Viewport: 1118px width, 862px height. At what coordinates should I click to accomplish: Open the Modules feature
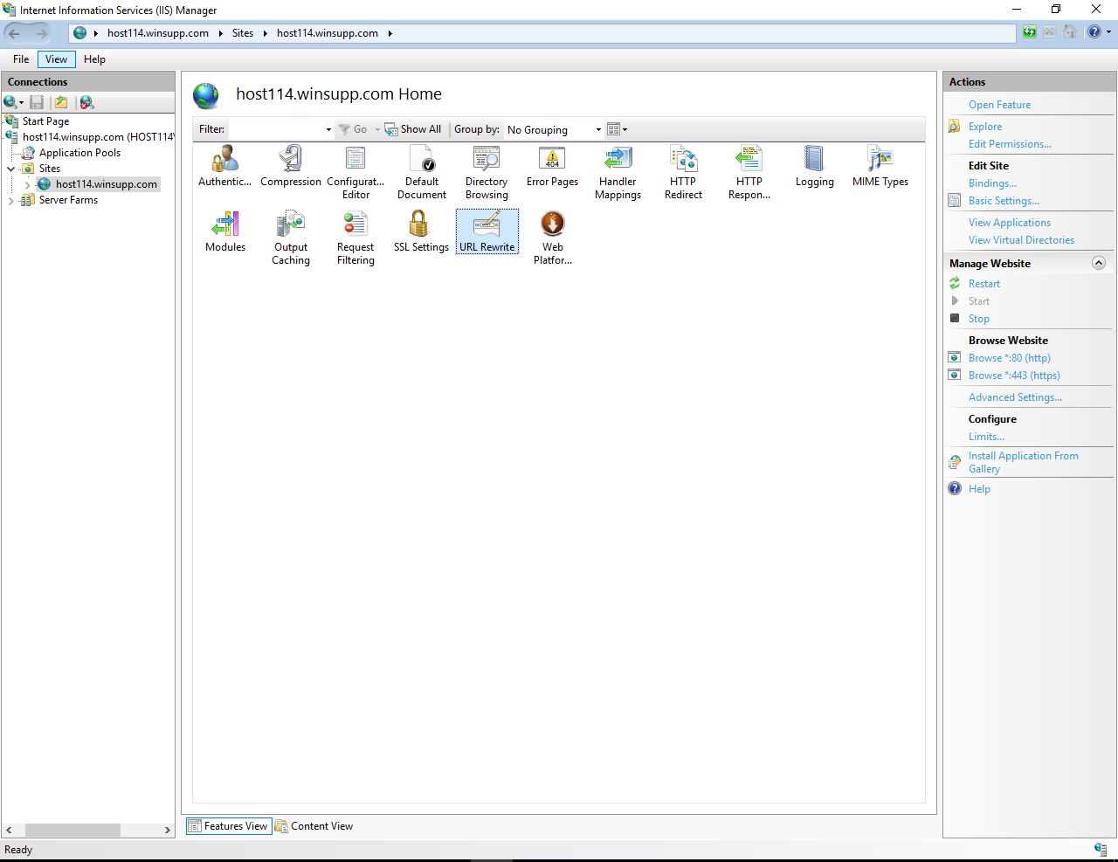(x=225, y=231)
